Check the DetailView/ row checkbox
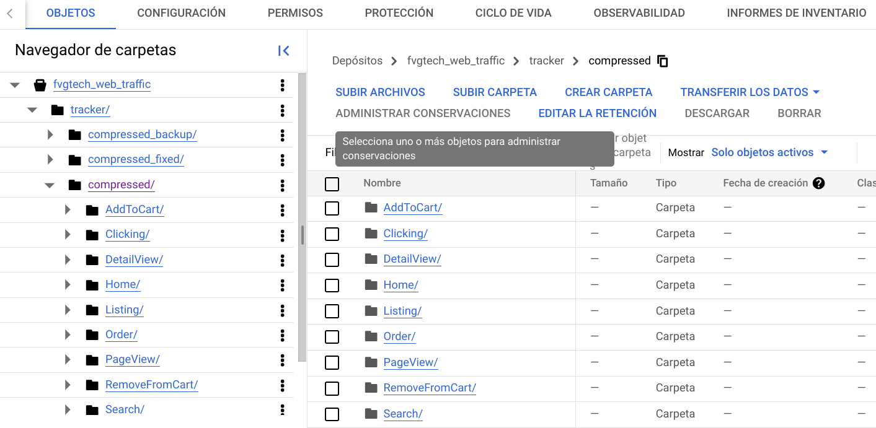This screenshot has width=876, height=428. point(332,260)
